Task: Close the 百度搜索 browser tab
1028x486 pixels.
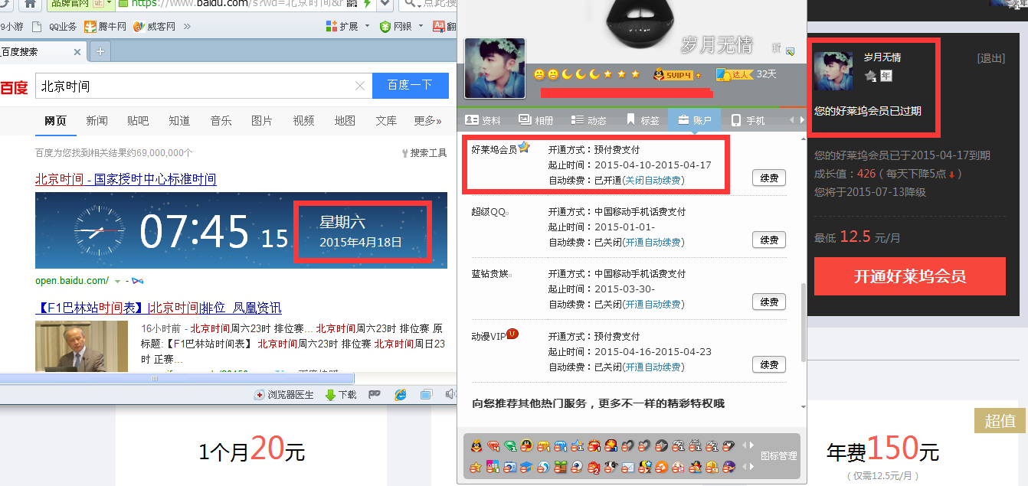Action: pyautogui.click(x=77, y=52)
